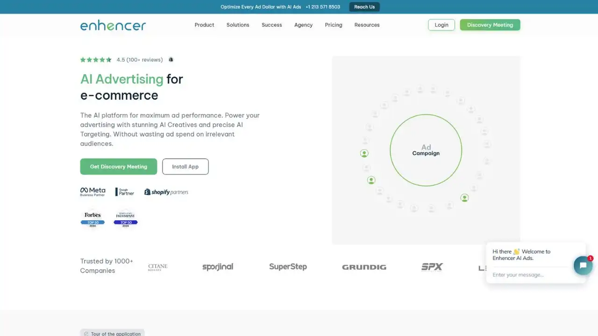Expand the Solutions navigation menu
598x336 pixels.
[238, 25]
